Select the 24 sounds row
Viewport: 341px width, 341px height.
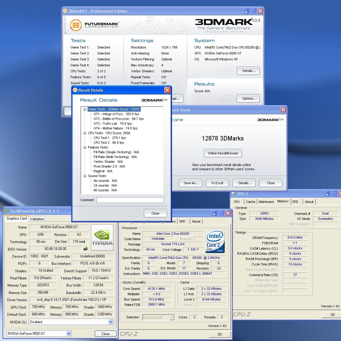pyautogui.click(x=105, y=185)
